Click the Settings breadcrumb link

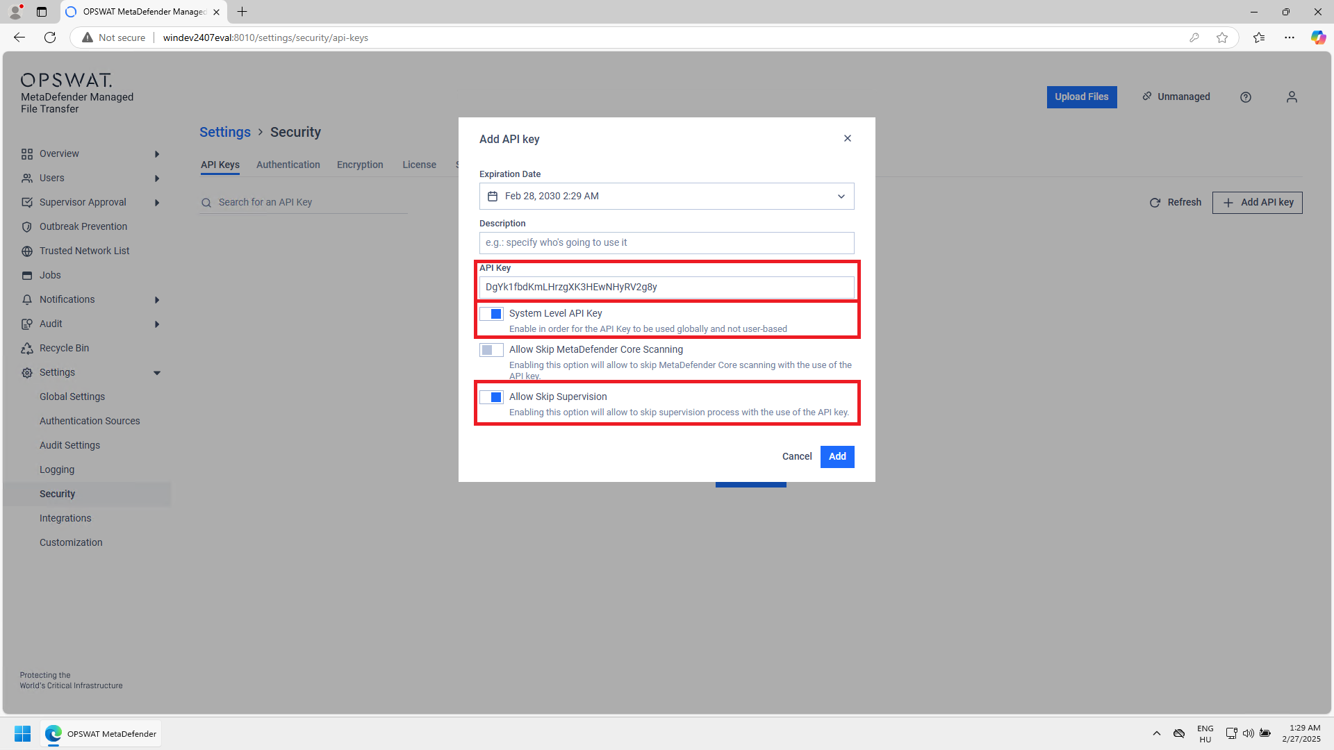(225, 132)
